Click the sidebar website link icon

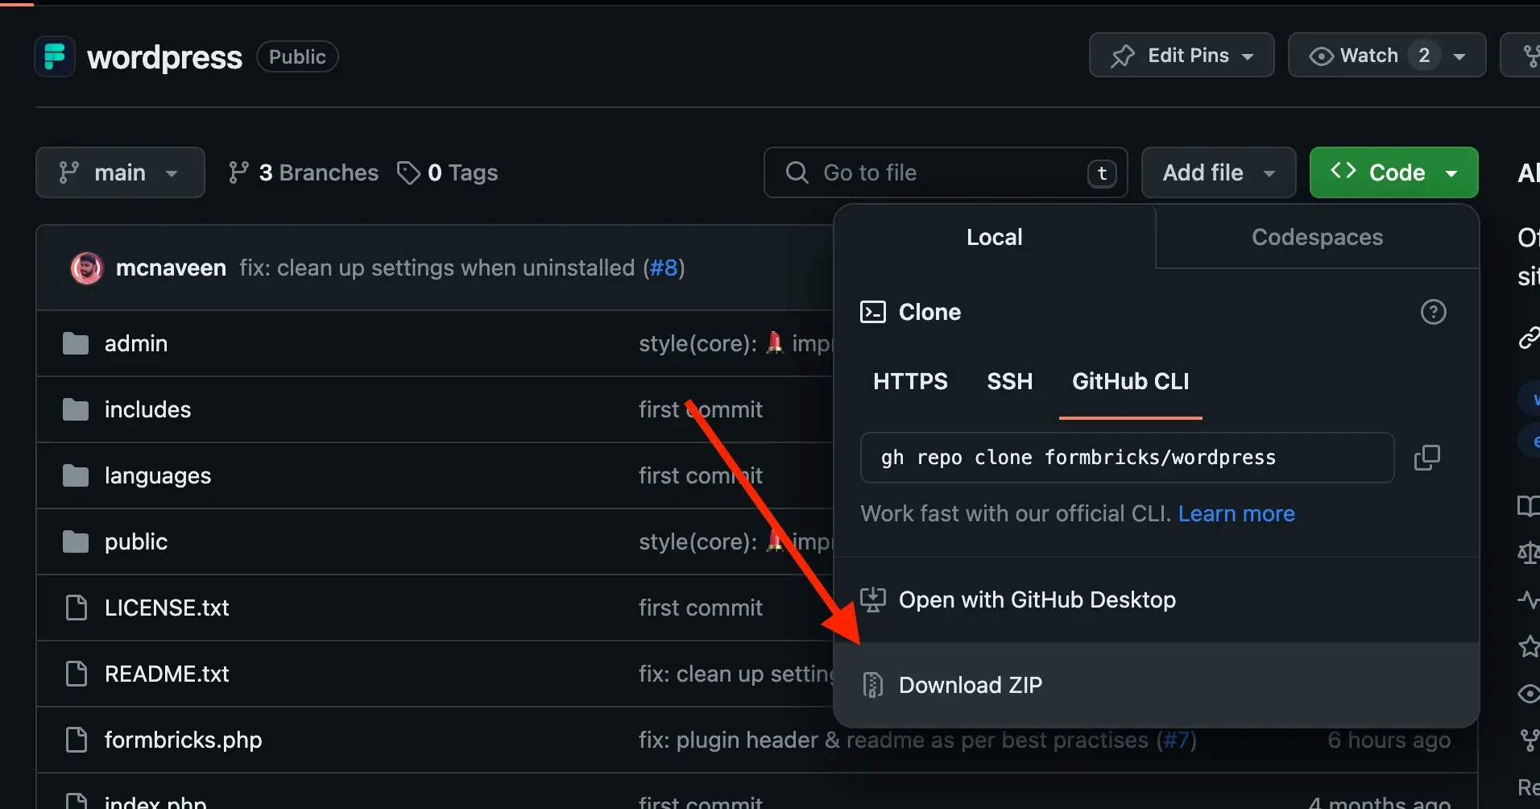click(x=1529, y=338)
